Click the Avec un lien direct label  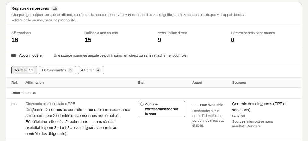coord(172,33)
